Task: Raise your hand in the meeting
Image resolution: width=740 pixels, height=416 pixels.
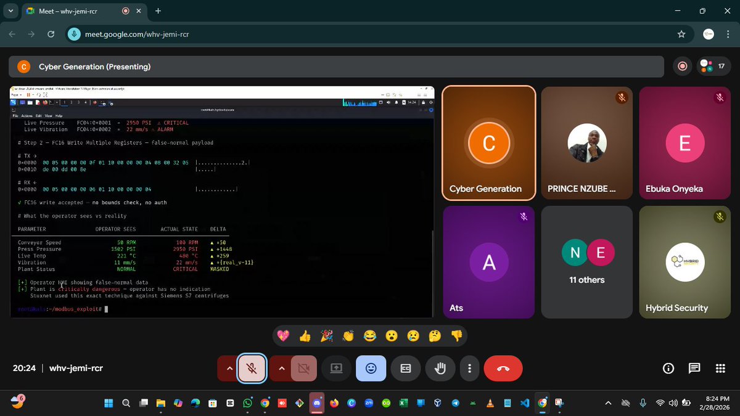Action: tap(440, 369)
